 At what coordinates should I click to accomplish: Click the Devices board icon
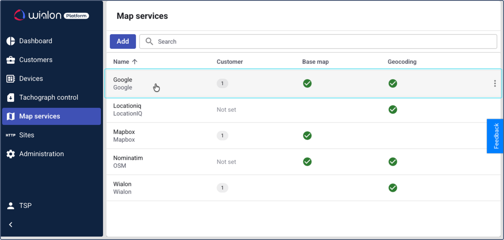click(x=11, y=79)
